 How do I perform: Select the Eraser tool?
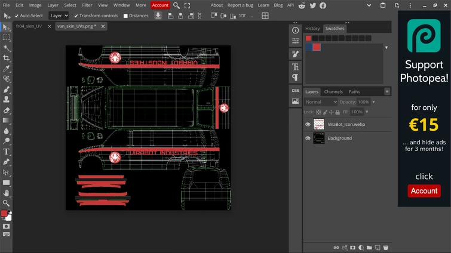(x=7, y=110)
